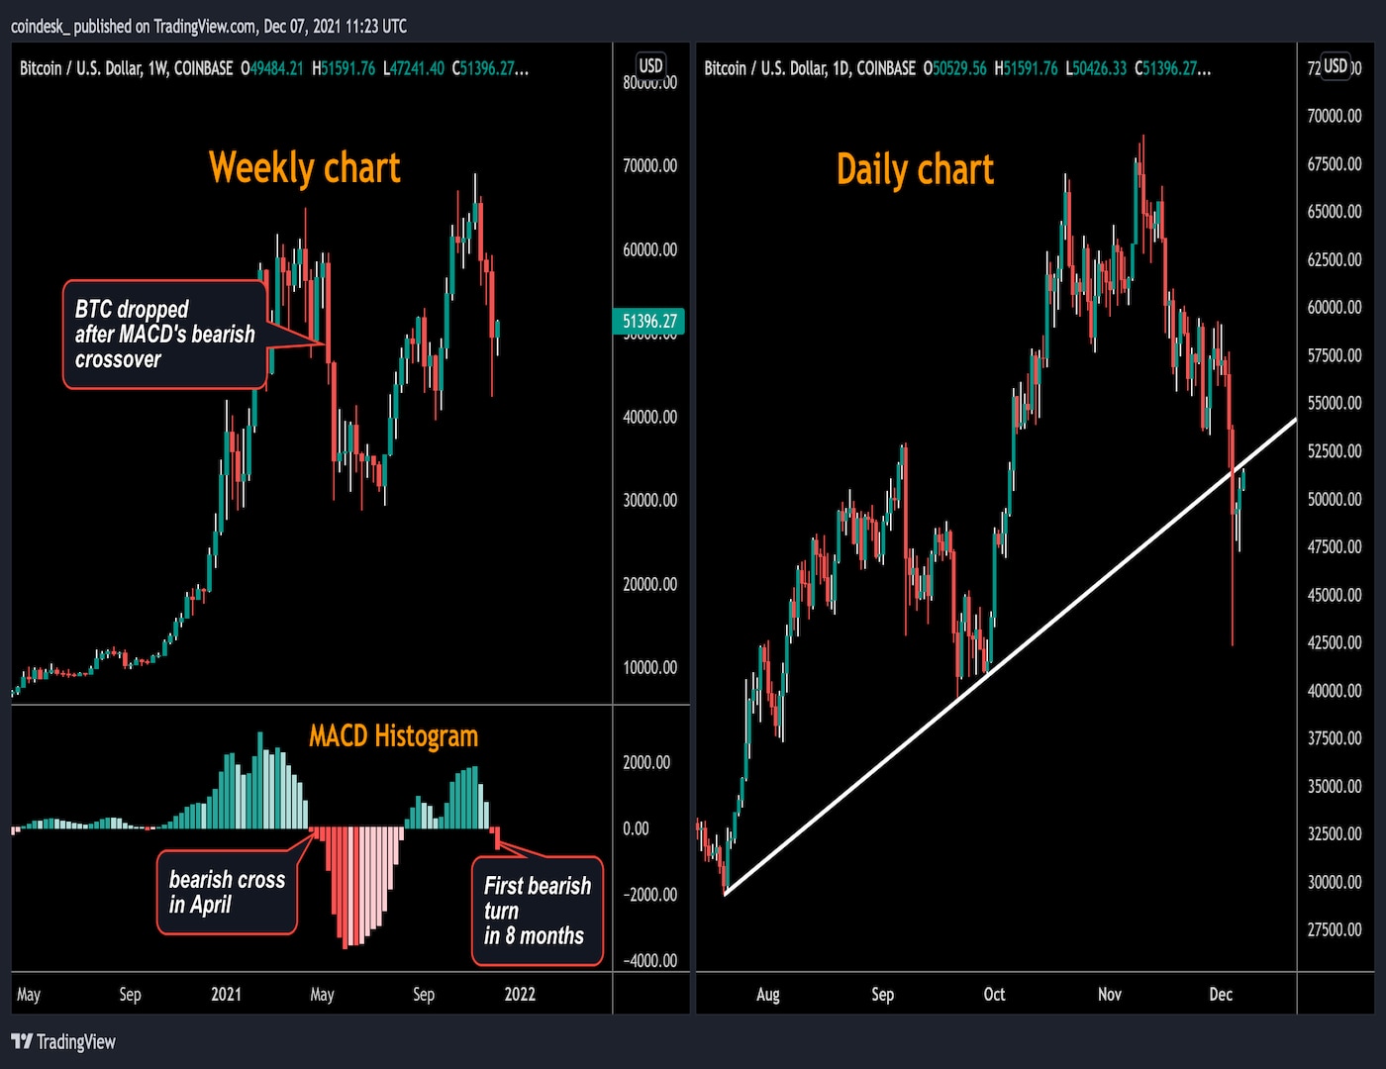Select the 'BTC dropped after MACD's bearish crossover' callout
Viewport: 1386px width, 1069px height.
tap(164, 335)
